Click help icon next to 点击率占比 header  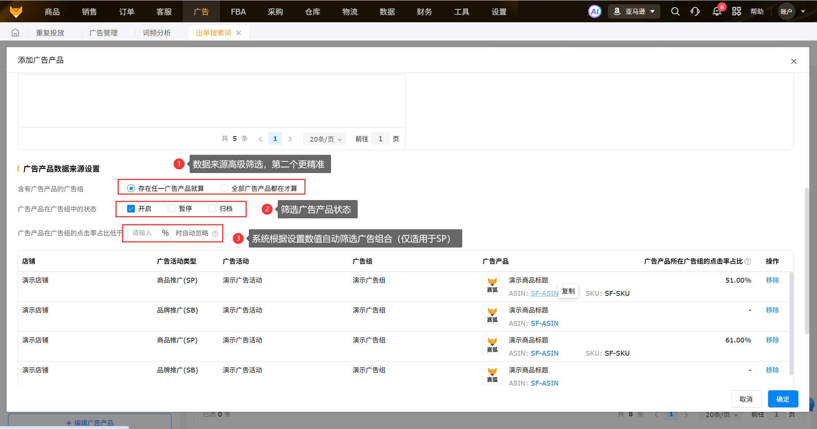point(748,261)
